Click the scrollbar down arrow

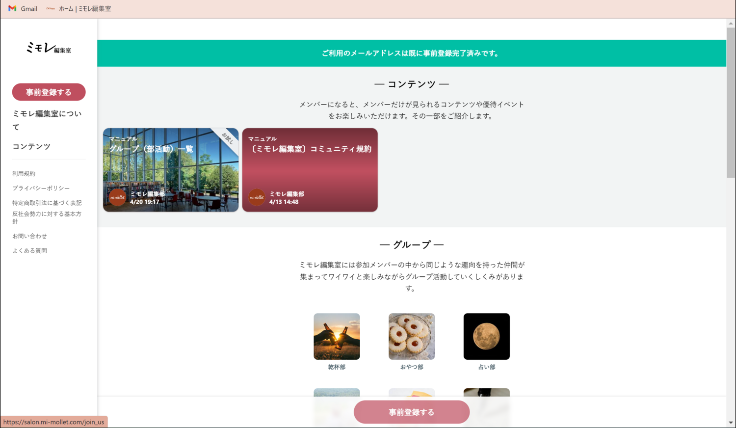[x=731, y=423]
